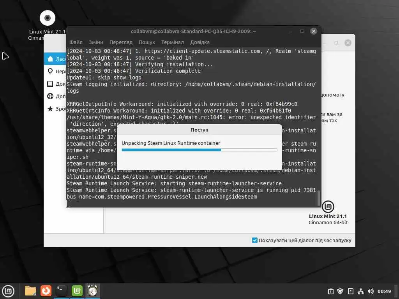This screenshot has height=299, width=399.
Task: Close the terminal window
Action: (x=314, y=31)
